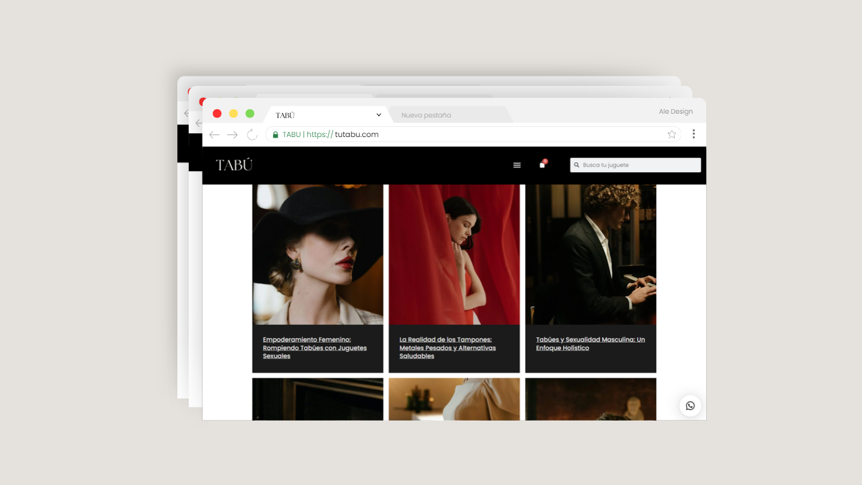The width and height of the screenshot is (862, 485).
Task: Click the green padlock security icon
Action: (275, 135)
